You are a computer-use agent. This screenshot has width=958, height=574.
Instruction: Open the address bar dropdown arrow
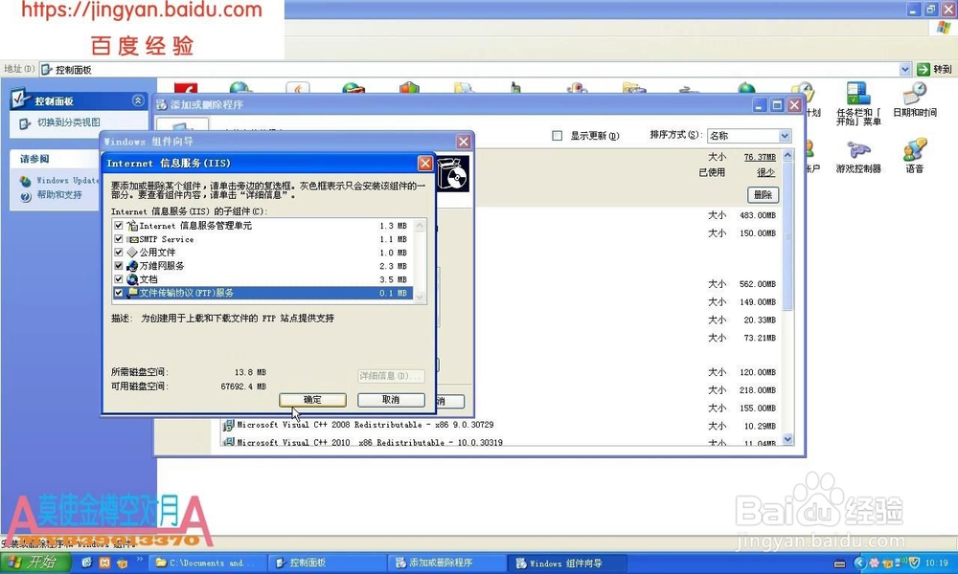tap(905, 70)
